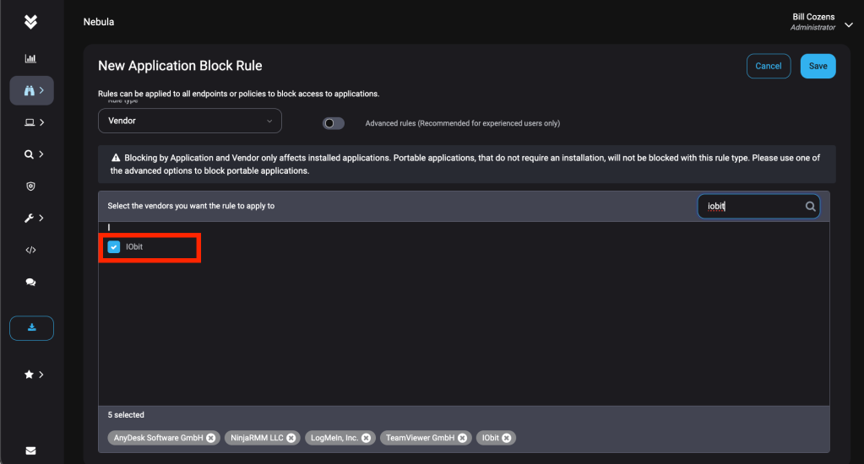Click the '5 selected' count label

point(126,415)
